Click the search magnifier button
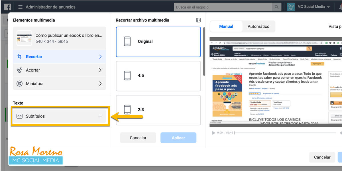 point(276,7)
